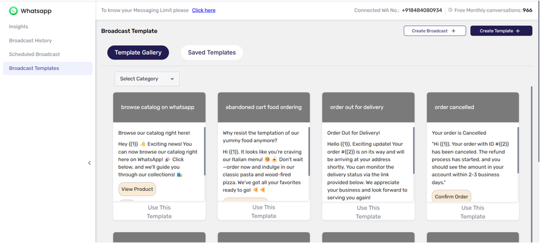Select Broadcast Templates in the sidebar
540x243 pixels.
[34, 68]
